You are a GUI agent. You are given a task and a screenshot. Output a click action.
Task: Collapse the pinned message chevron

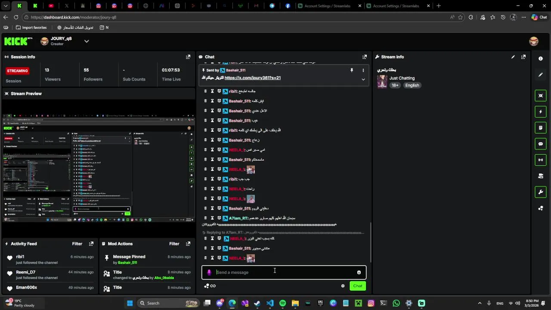(x=363, y=79)
